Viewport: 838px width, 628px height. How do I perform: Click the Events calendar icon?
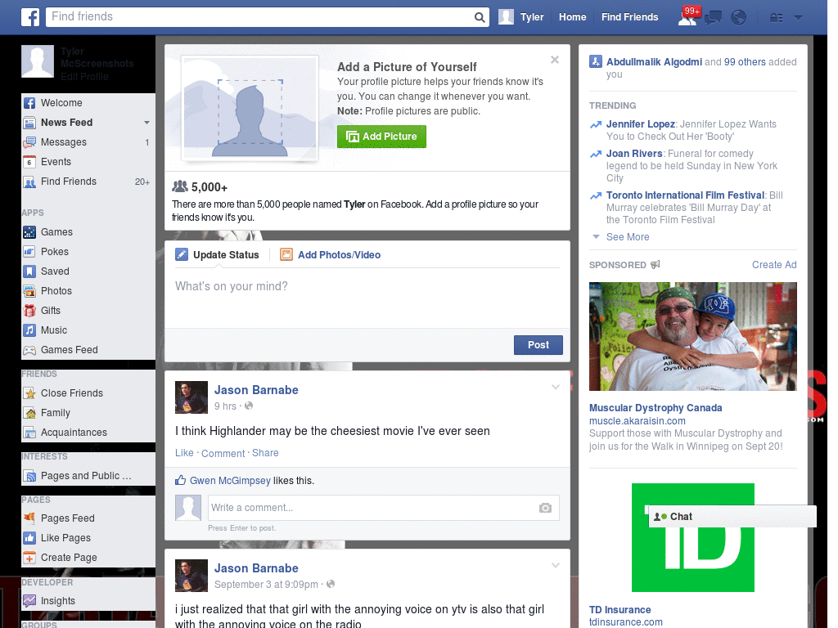pyautogui.click(x=29, y=162)
